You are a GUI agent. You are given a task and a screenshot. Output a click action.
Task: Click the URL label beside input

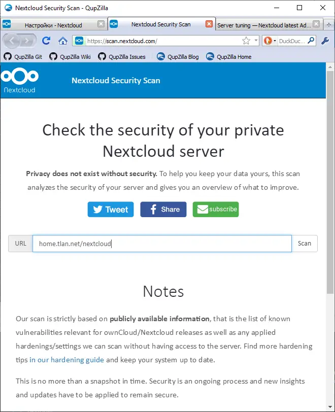pos(20,244)
